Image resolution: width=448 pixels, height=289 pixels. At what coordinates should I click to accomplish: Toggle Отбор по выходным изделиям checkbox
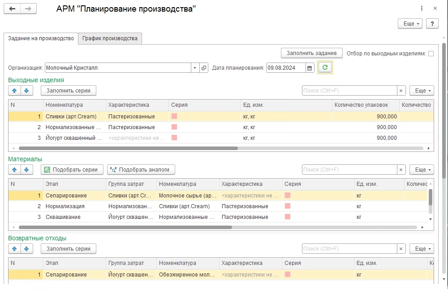click(431, 54)
